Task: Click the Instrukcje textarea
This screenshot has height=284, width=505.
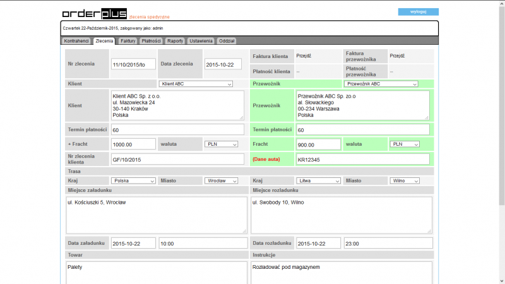Action: coord(342,273)
